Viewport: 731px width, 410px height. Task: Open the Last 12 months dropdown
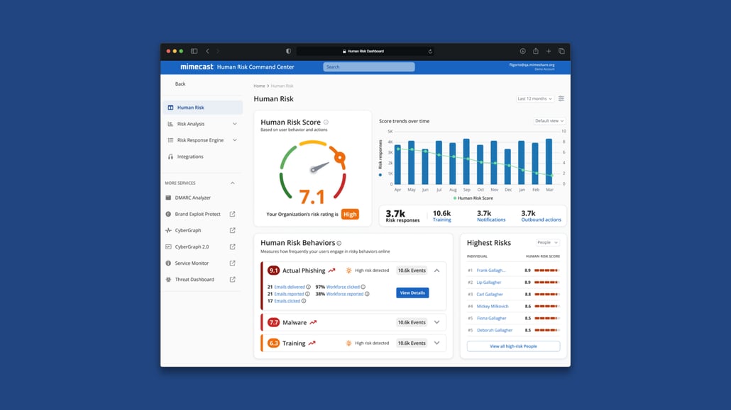534,98
